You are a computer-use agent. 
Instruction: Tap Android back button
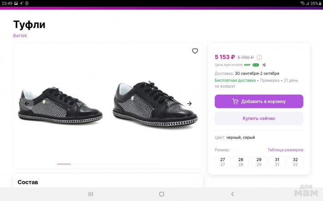click(x=232, y=194)
